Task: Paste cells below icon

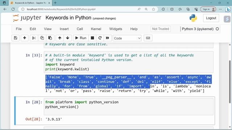Action: 50,38
